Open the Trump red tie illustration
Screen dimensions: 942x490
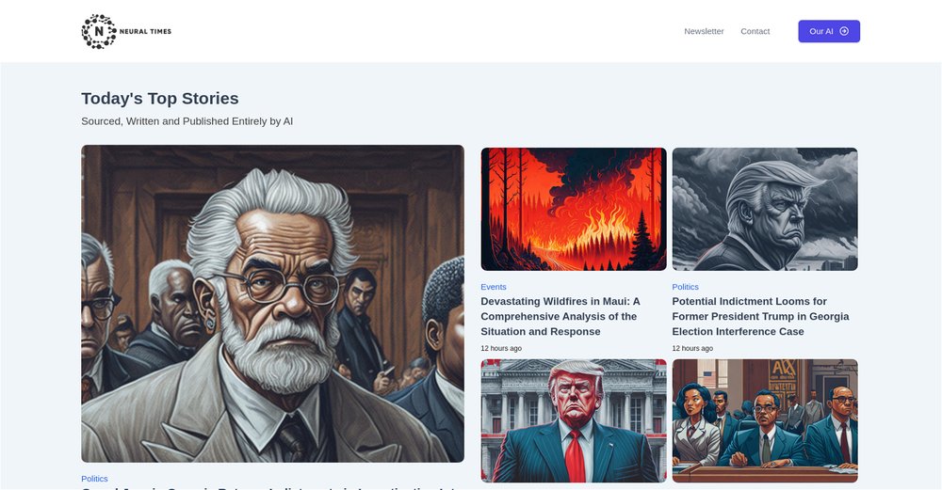pos(573,420)
